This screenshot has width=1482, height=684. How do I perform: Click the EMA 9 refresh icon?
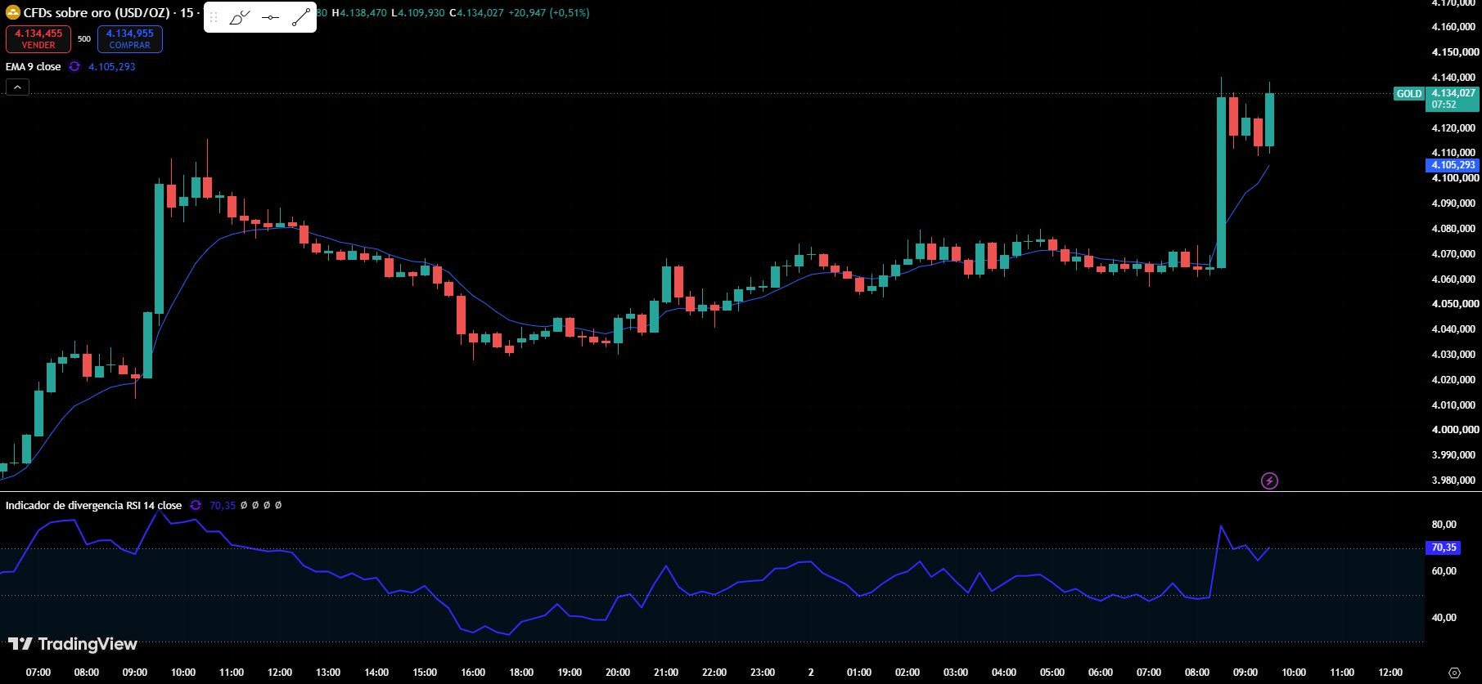74,66
